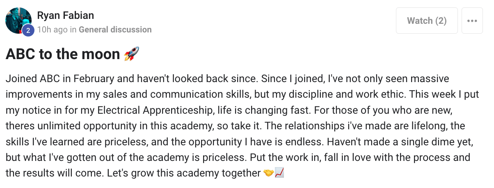Click the level 2 badge on avatar
The width and height of the screenshot is (494, 188).
[x=28, y=30]
